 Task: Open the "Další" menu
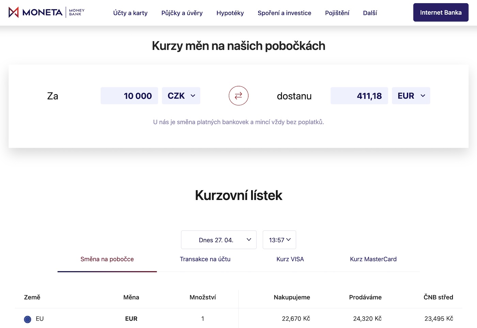pos(370,13)
